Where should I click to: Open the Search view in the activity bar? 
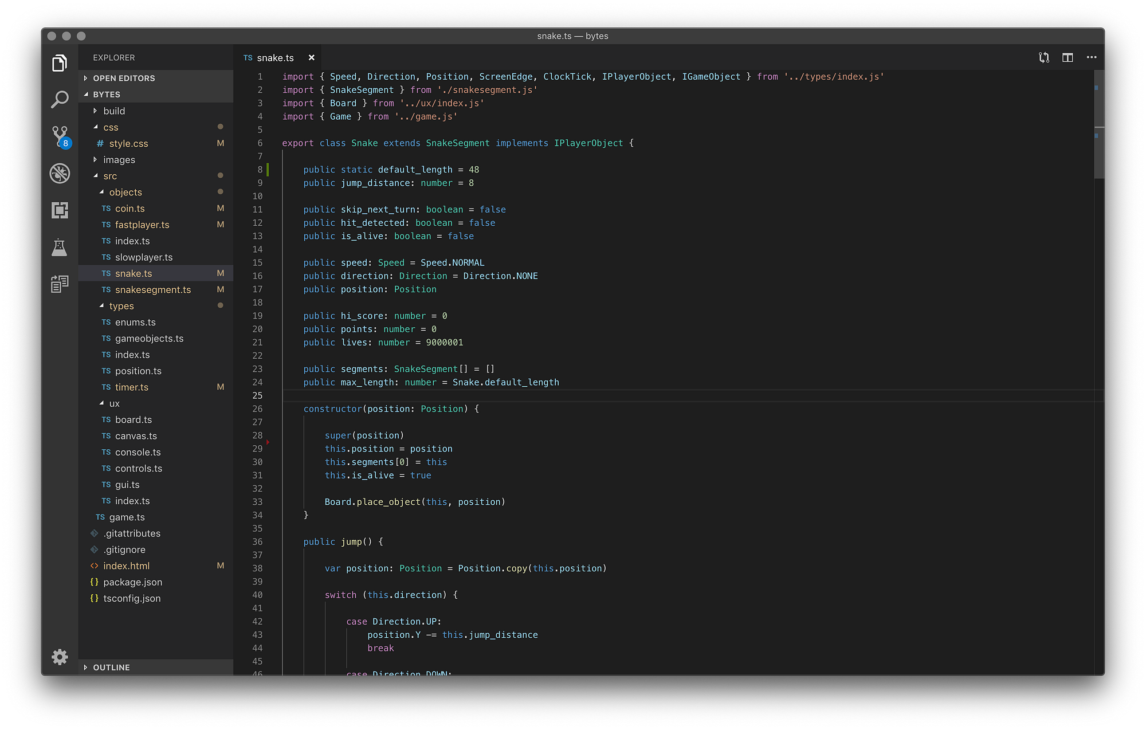pos(60,99)
